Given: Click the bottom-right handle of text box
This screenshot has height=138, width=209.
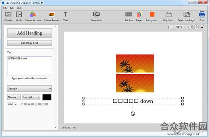Looking at the screenshot, I should coord(182,104).
